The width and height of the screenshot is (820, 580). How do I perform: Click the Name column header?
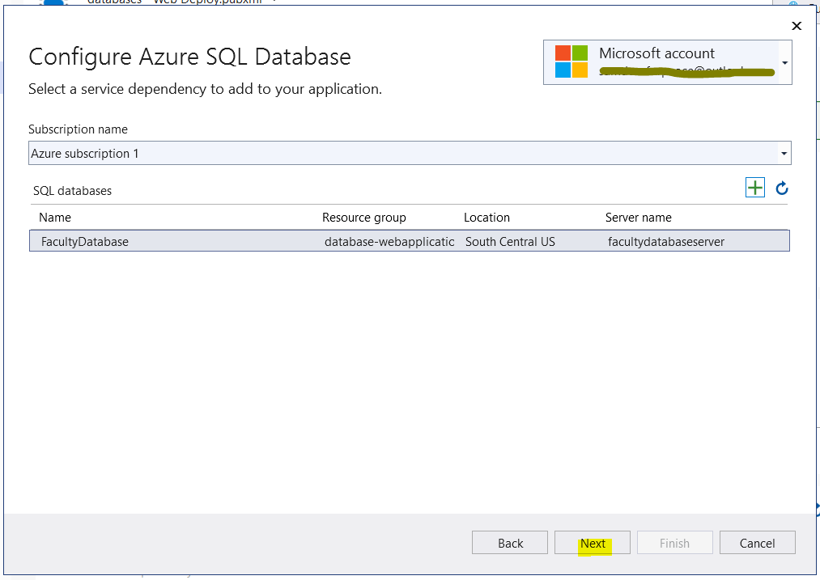tap(55, 218)
